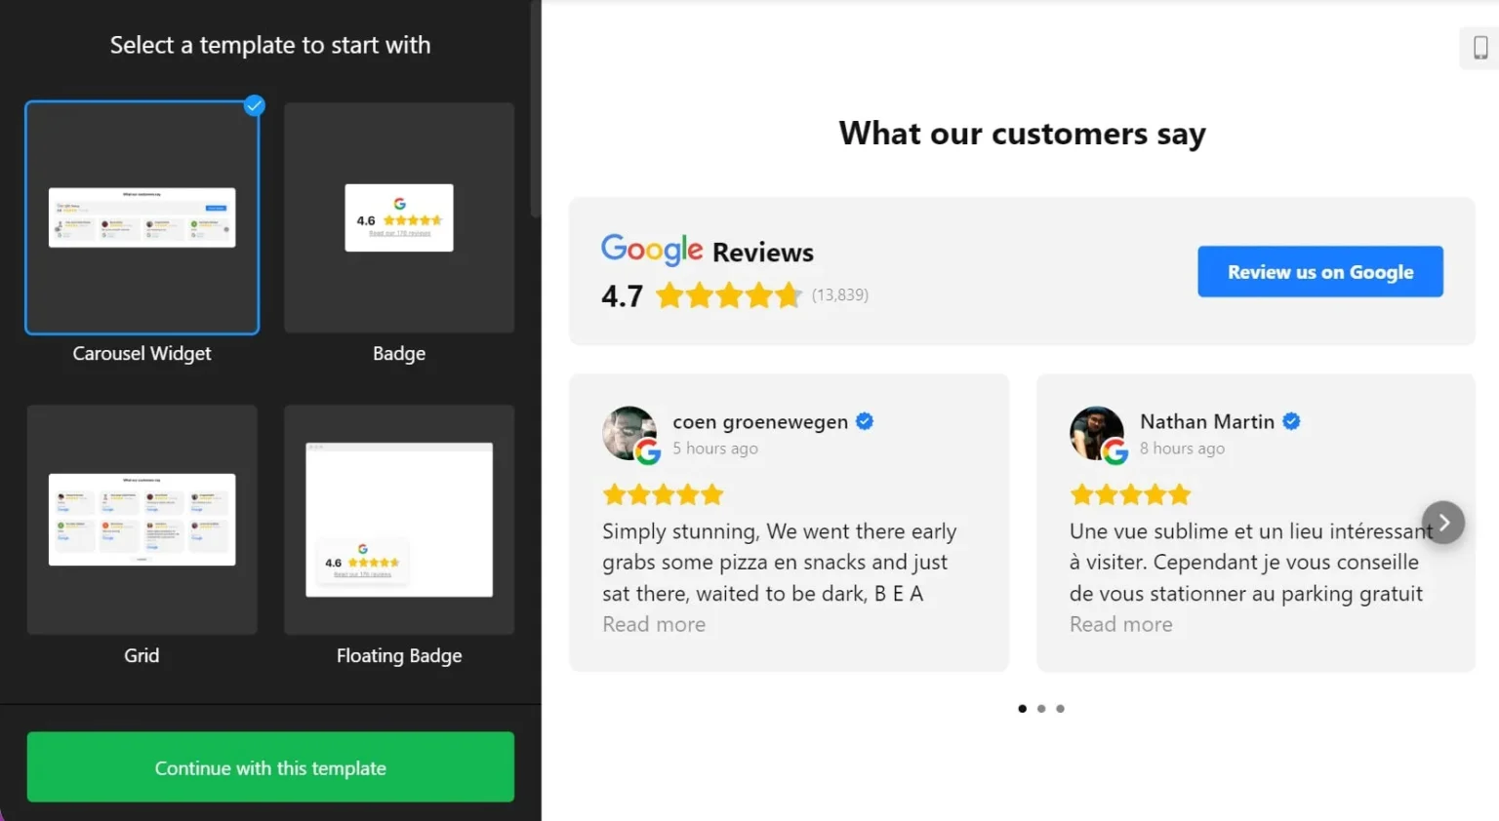Select the Floating Badge template thumbnail
This screenshot has width=1499, height=821.
tap(398, 519)
